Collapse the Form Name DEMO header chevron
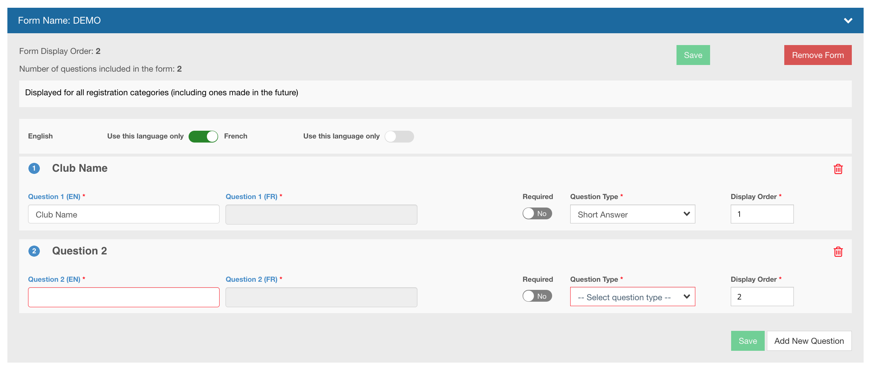 [x=848, y=21]
